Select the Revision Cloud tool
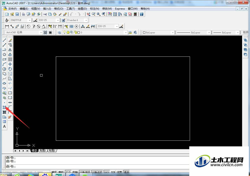This screenshot has width=250, height=176. click(4, 74)
